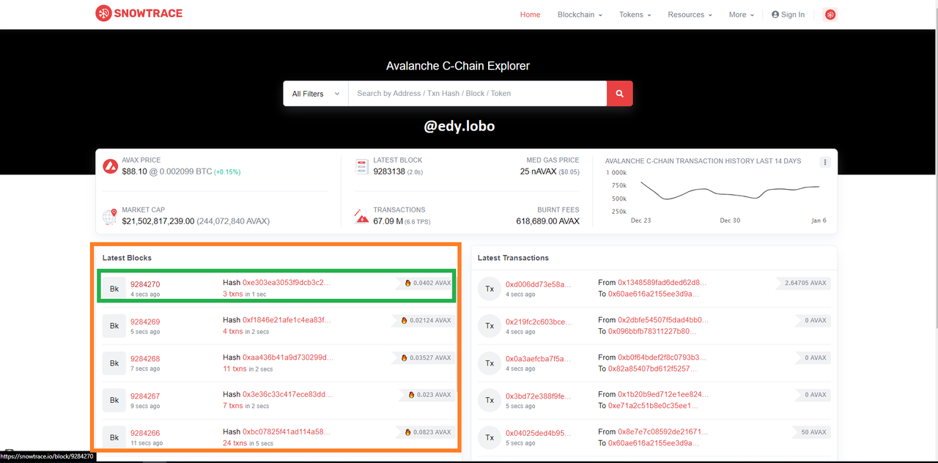This screenshot has width=938, height=463.
Task: Click the Avalanche network icon in navbar
Action: coord(830,15)
